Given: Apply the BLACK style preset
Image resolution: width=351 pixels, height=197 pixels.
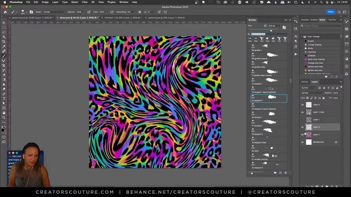Looking at the screenshot, I should tap(310, 41).
